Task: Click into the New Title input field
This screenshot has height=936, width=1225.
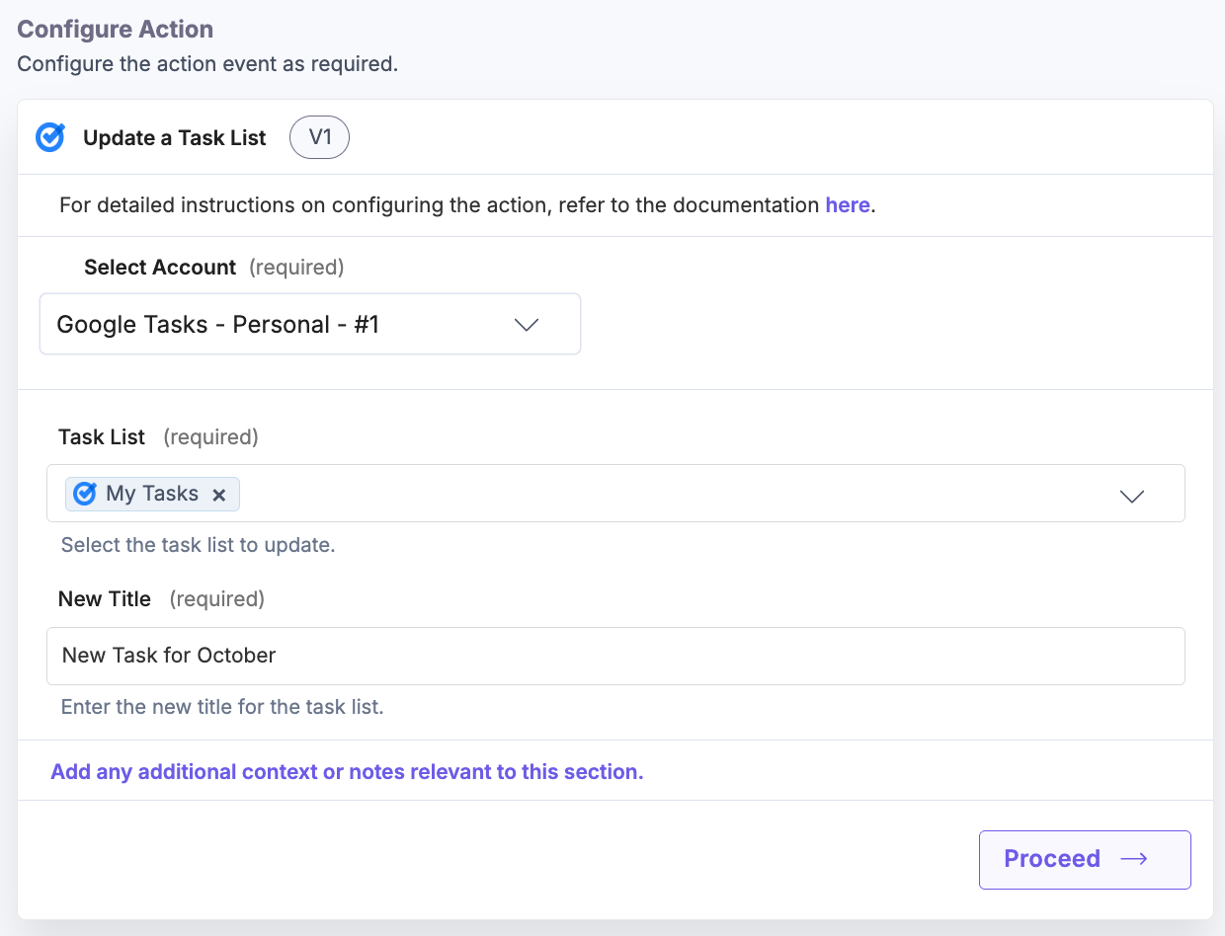Action: click(615, 656)
